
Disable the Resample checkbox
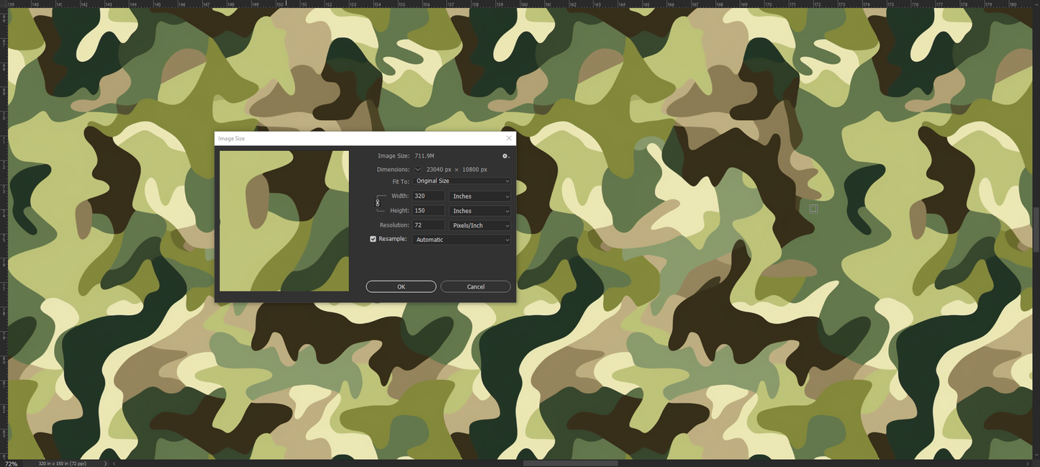[x=373, y=238]
